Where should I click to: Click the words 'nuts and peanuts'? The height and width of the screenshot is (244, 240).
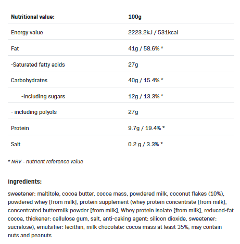pos(30,235)
